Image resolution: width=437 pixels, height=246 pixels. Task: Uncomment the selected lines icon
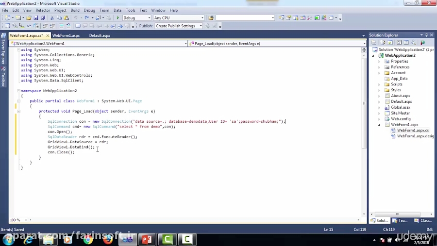pos(68,26)
